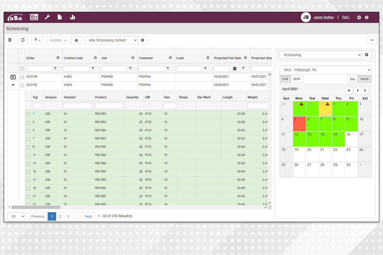The width and height of the screenshot is (383, 255).
Task: Collapse the filter row with the double chevron
Action: (76, 40)
